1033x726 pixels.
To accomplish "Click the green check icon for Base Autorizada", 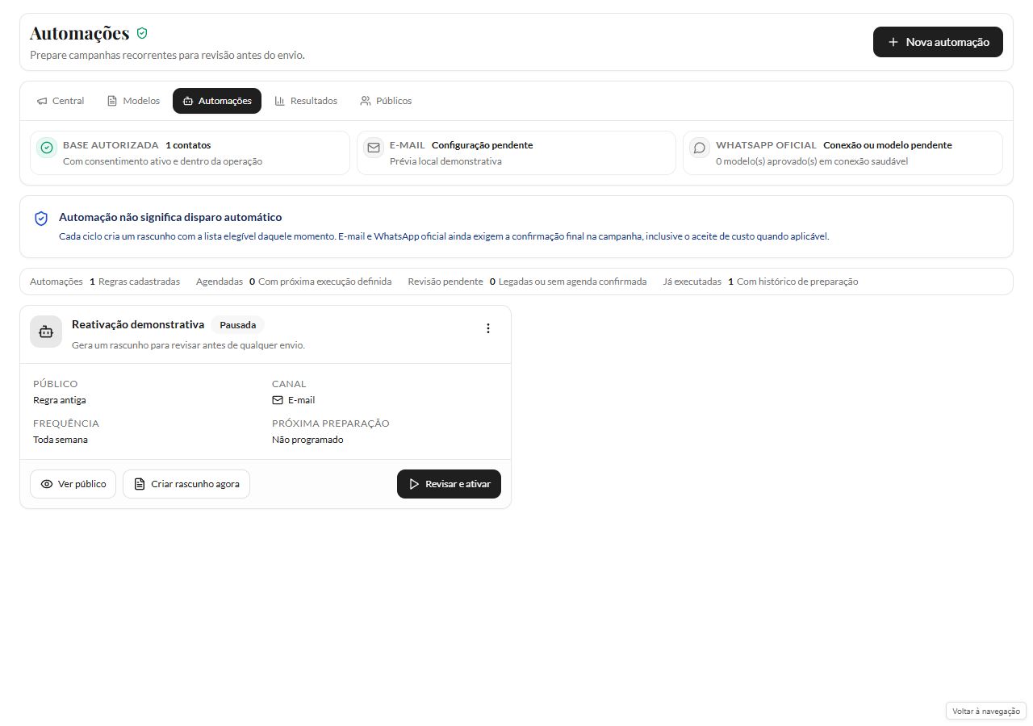I will [x=47, y=148].
